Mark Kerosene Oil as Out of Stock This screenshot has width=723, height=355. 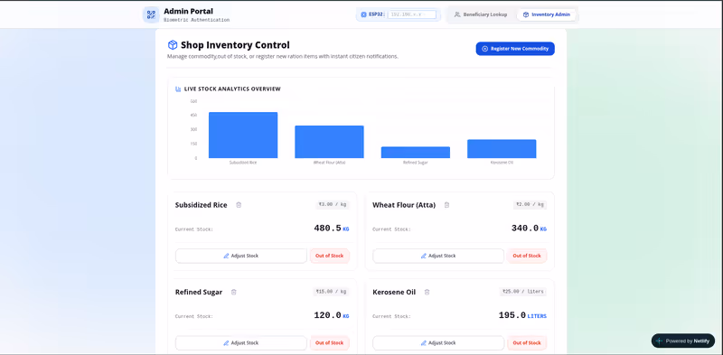coord(527,343)
